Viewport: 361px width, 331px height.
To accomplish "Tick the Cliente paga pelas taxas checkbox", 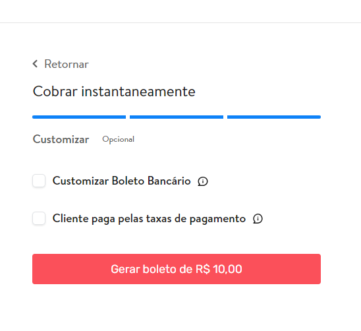I will tap(39, 218).
